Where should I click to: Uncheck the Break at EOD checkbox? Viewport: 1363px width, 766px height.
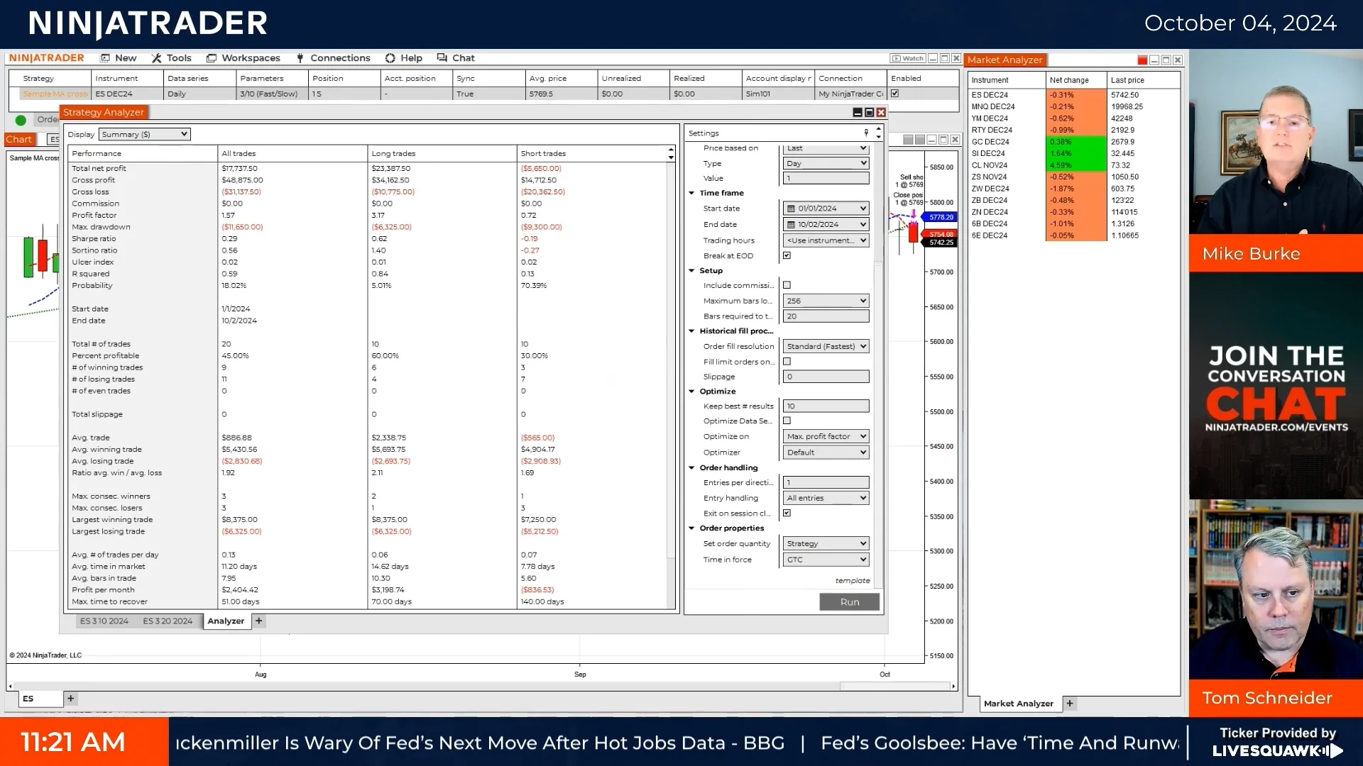pos(787,255)
